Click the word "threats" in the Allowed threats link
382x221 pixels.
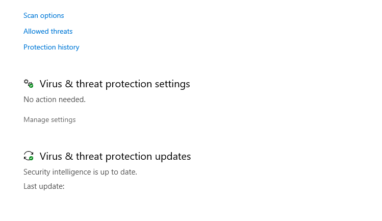pyautogui.click(x=61, y=31)
